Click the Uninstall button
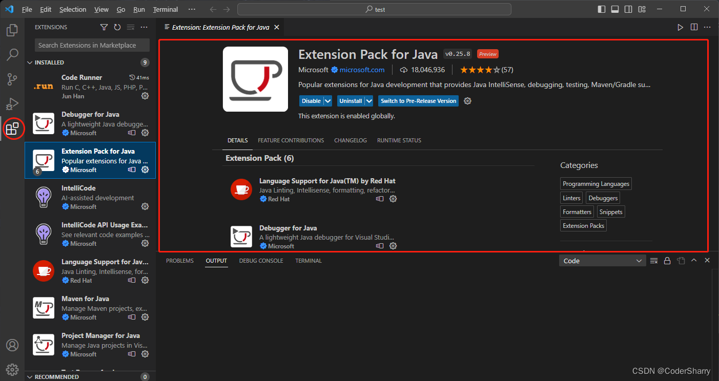 coord(351,101)
